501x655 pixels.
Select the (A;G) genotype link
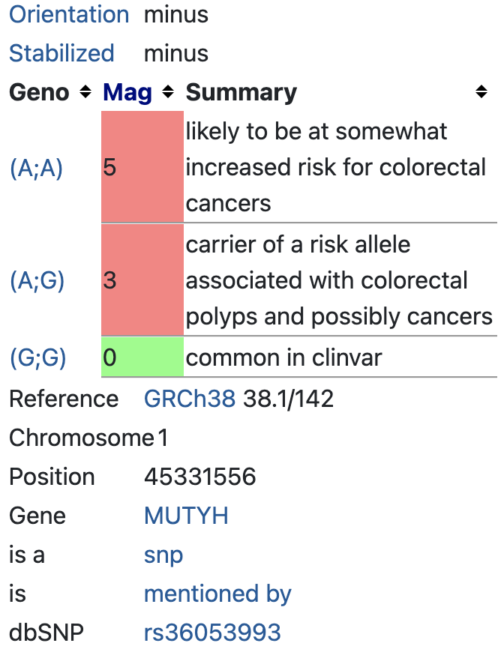37,281
